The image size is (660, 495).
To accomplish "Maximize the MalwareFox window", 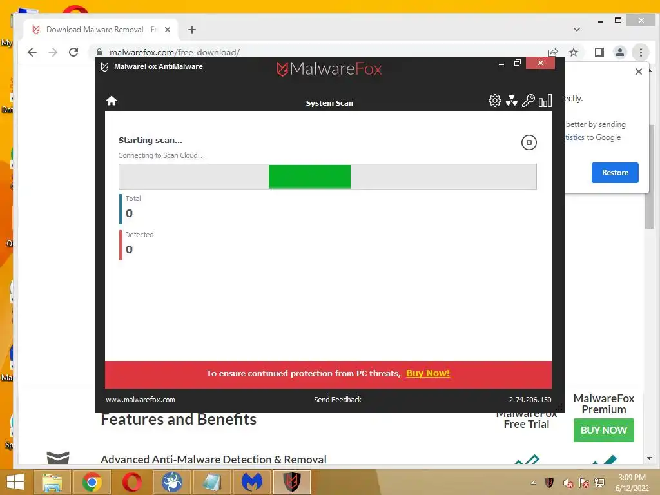I will tap(518, 63).
